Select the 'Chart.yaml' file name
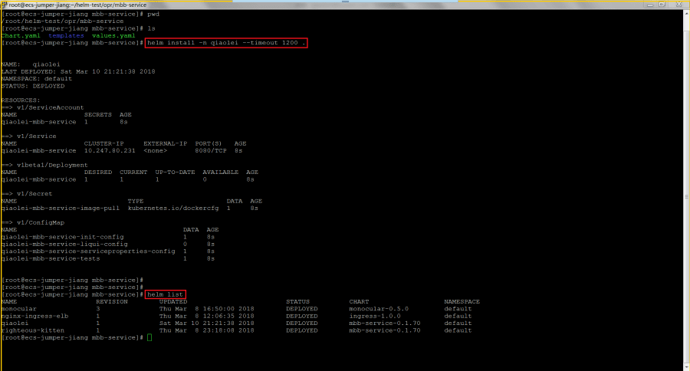 (21, 36)
